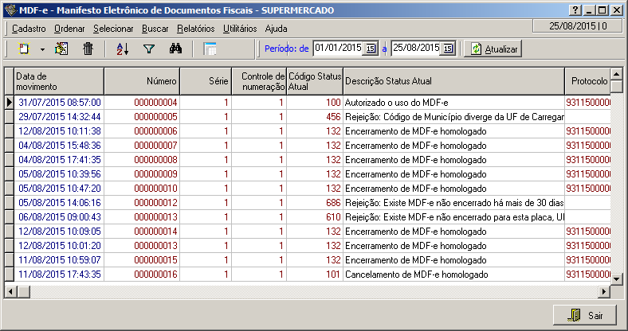Viewport: 628px width, 331px height.
Task: Click the period start date field
Action: tap(338, 49)
